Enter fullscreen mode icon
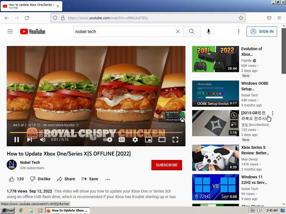Image resolution: width=286 pixels, height=214 pixels. pos(175,140)
